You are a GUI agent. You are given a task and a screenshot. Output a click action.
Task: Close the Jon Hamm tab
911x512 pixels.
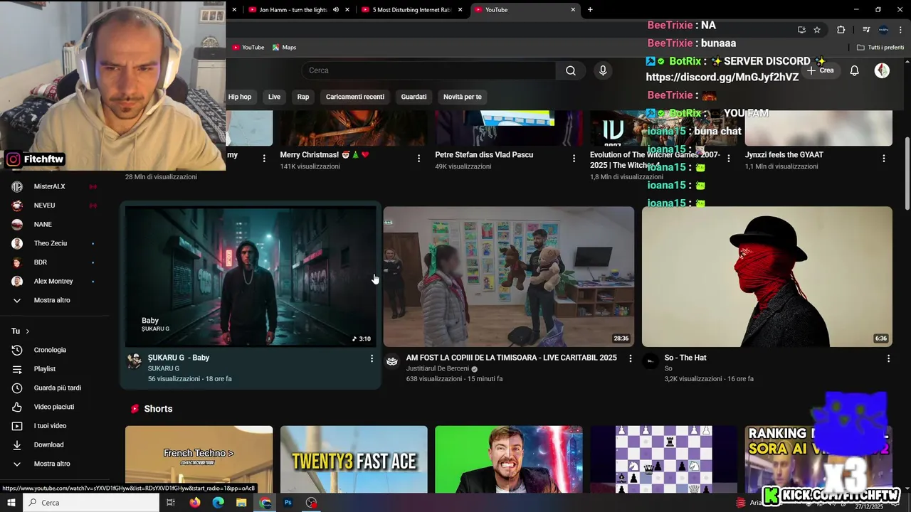coord(347,10)
